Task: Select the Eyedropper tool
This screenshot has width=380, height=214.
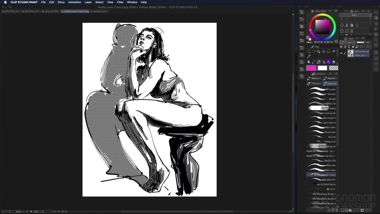Action: coord(308,57)
